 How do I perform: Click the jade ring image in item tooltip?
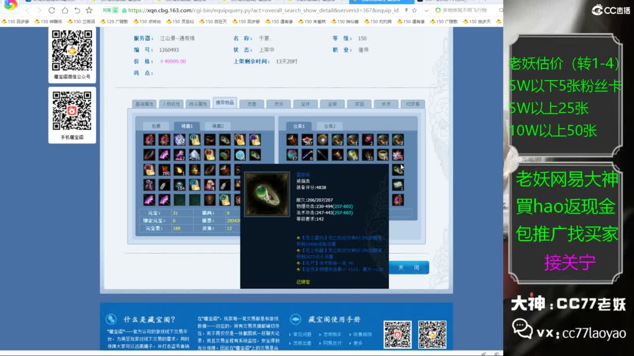click(x=267, y=194)
